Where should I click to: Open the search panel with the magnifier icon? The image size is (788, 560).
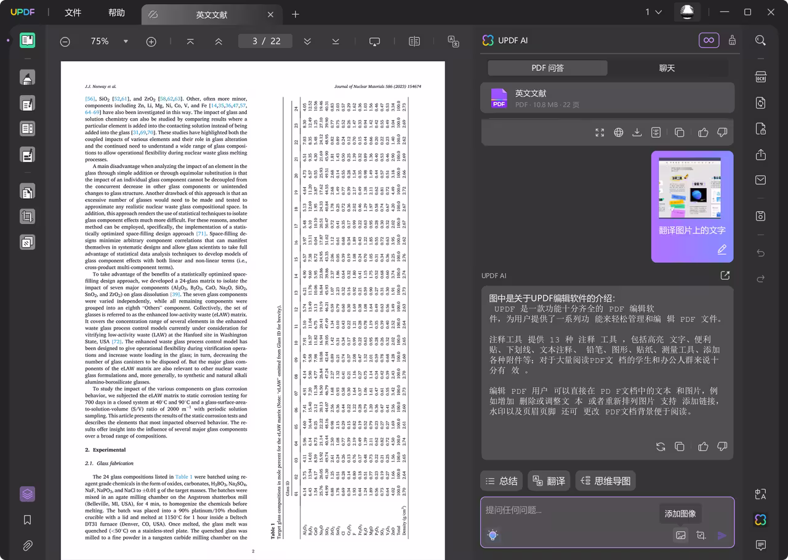(x=760, y=40)
